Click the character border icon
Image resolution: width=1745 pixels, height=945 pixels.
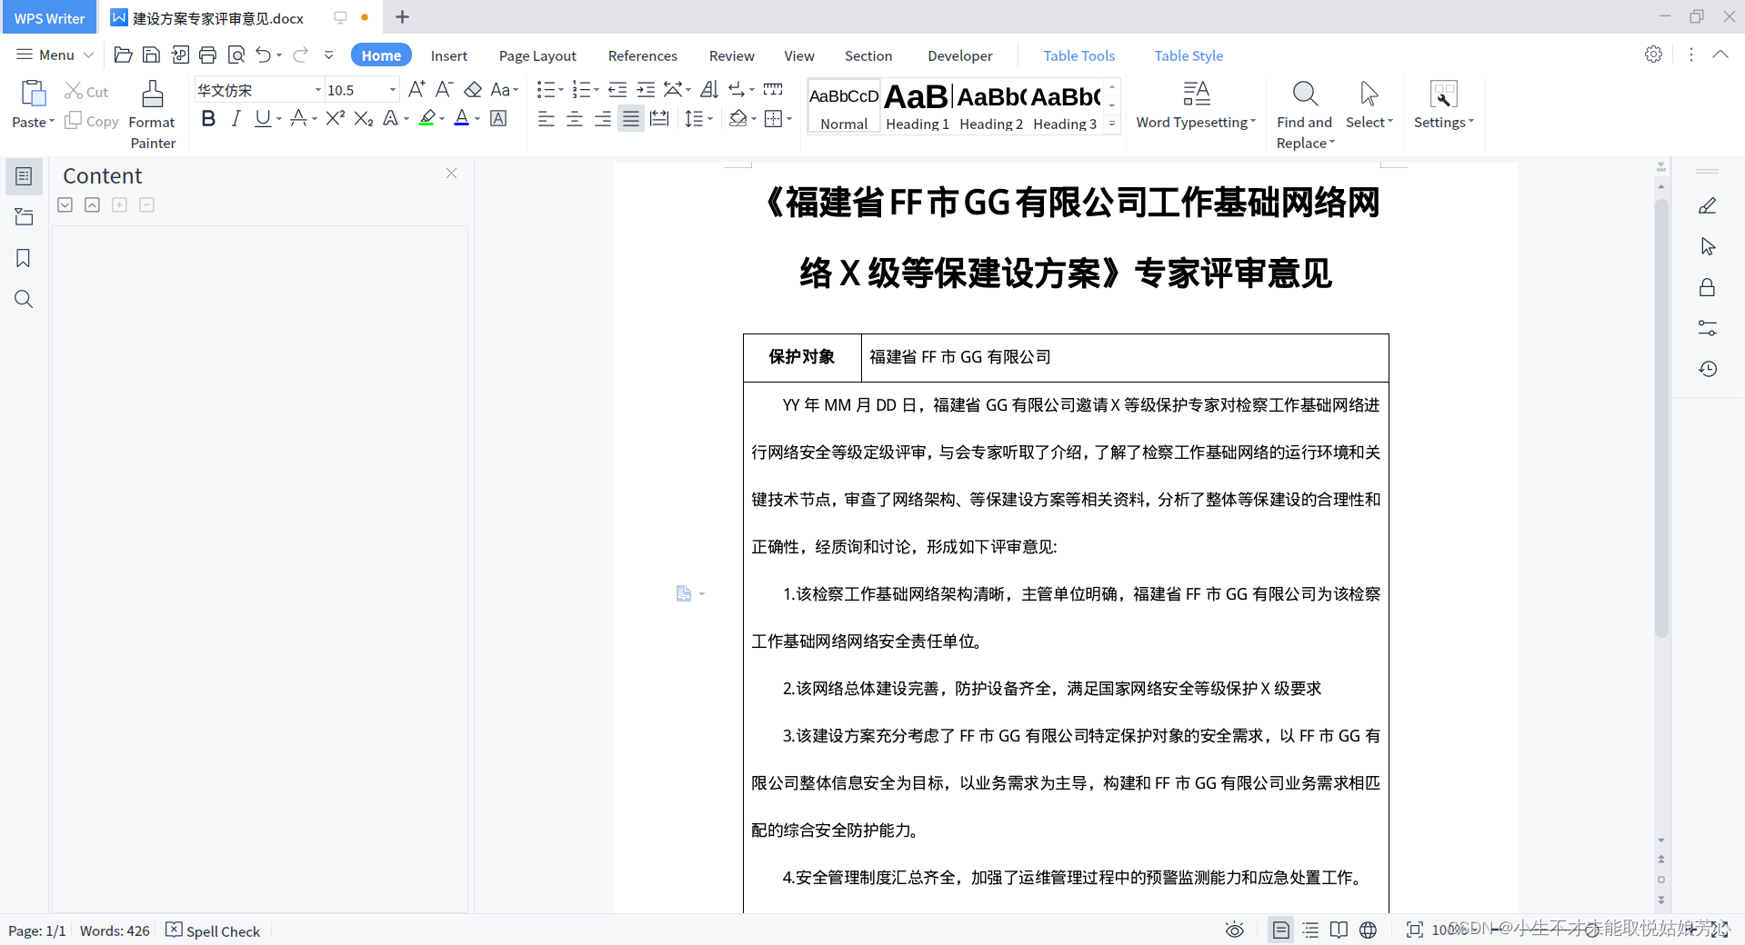(498, 118)
